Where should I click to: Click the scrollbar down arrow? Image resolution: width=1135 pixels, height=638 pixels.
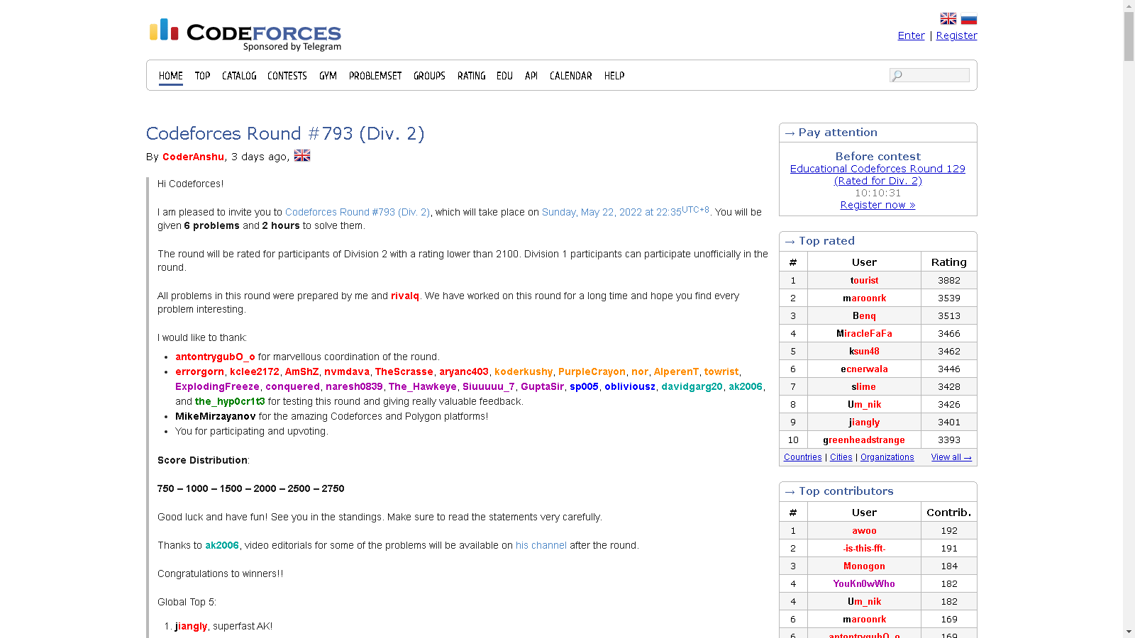(1129, 632)
